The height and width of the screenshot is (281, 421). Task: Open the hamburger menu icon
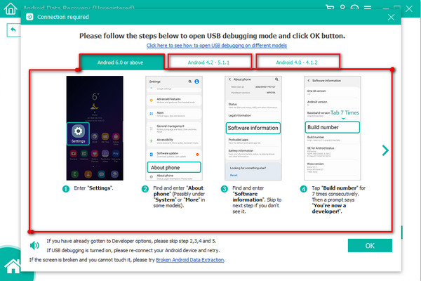(368, 7)
